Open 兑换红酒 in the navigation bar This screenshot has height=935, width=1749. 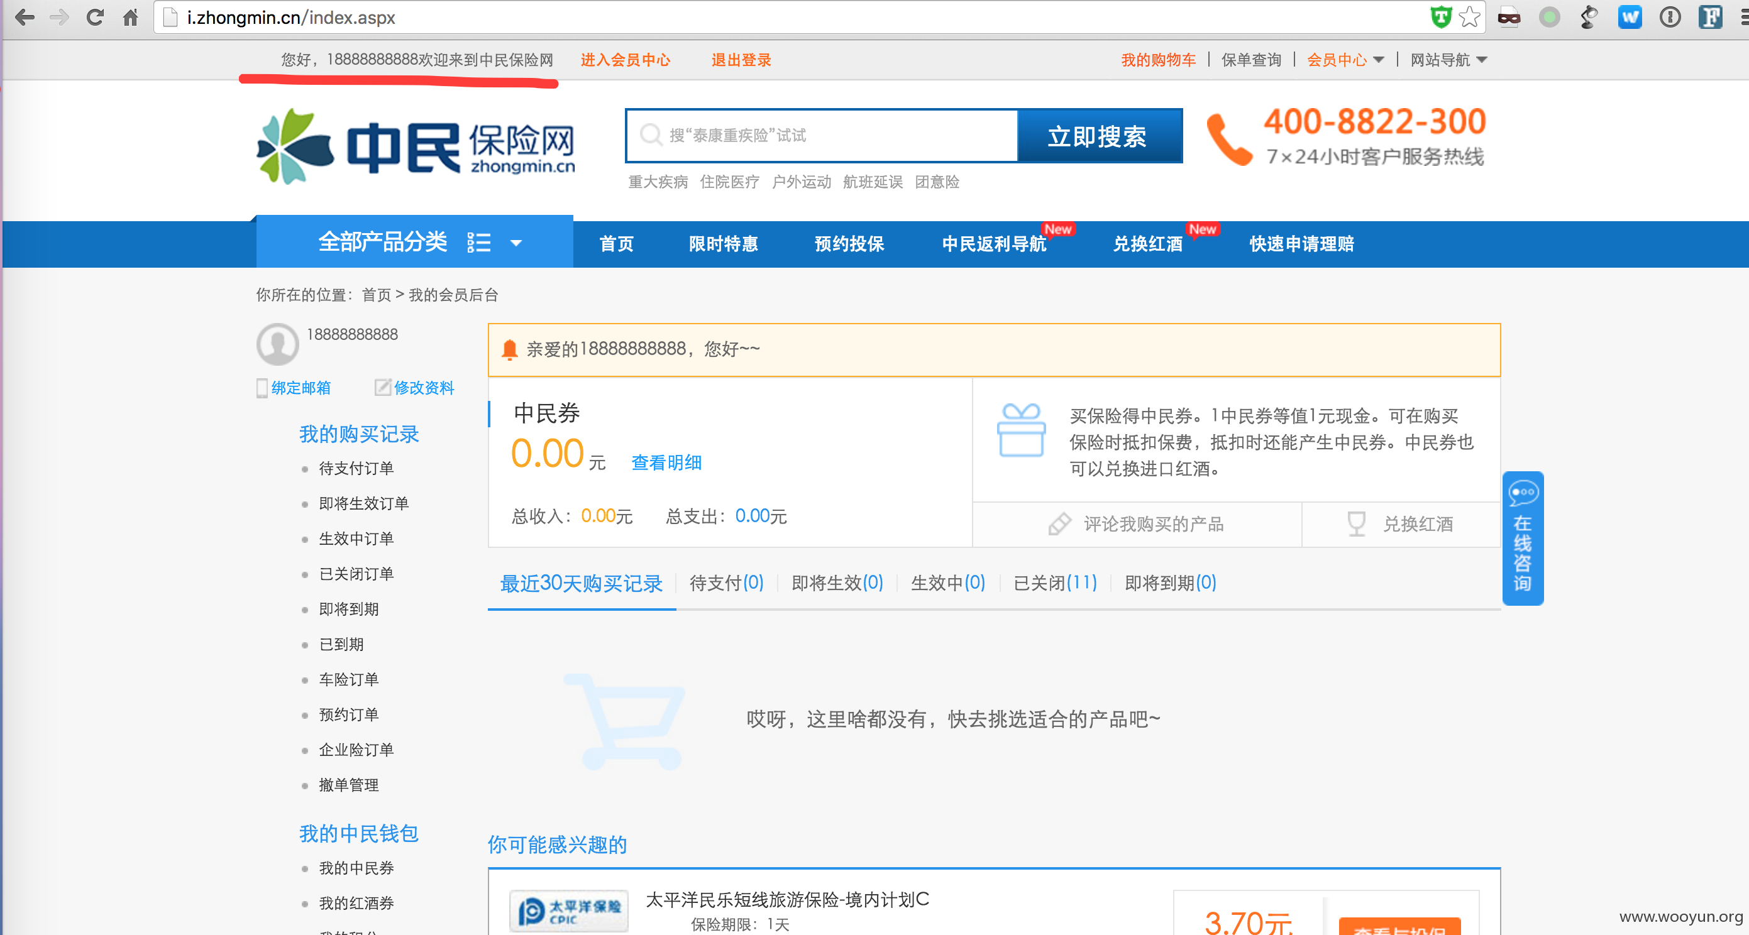1147,243
